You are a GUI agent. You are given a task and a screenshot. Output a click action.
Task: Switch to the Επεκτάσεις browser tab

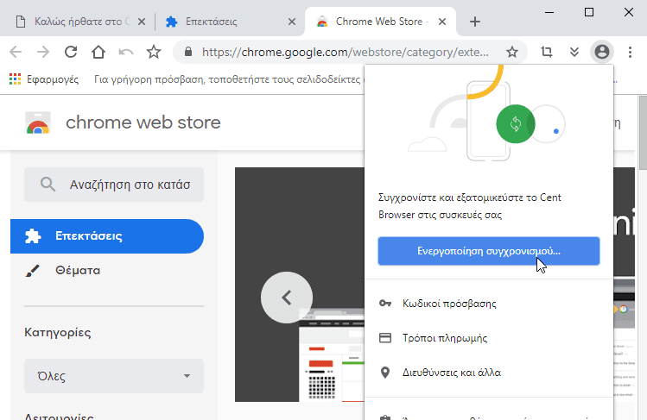tap(232, 21)
